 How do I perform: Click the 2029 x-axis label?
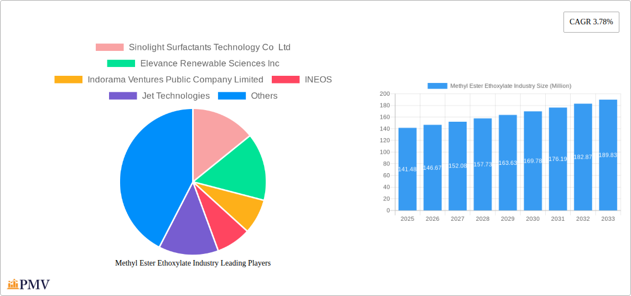click(x=508, y=219)
